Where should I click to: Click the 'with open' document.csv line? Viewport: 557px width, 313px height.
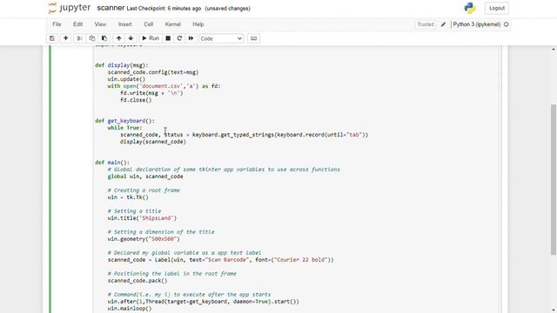coord(164,86)
